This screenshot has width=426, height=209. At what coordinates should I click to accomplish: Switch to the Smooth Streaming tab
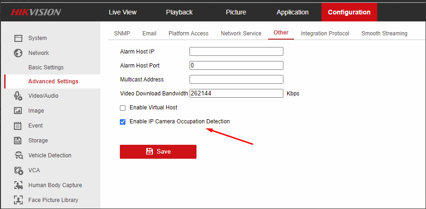384,34
